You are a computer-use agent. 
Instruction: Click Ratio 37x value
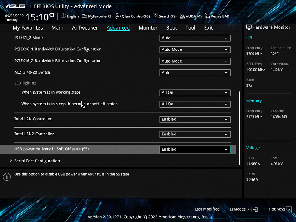click(x=249, y=85)
